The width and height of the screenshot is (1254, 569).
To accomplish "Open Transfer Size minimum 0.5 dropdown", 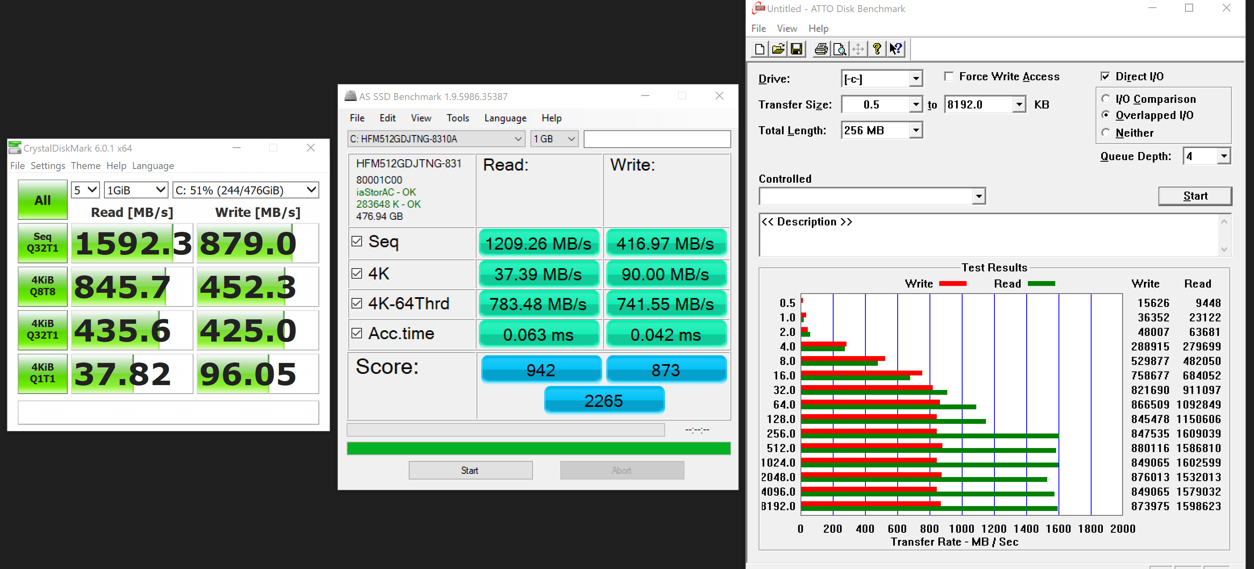I will 916,104.
